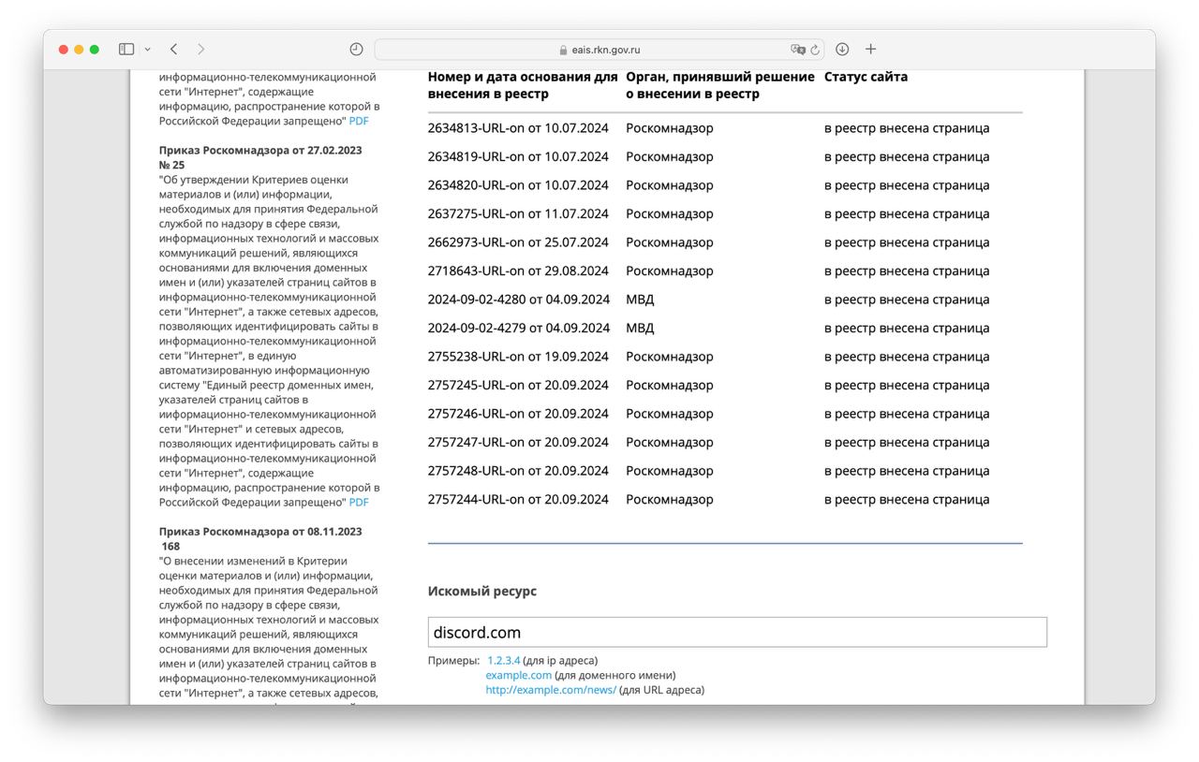Click the 'Статус сайта' column header

tap(866, 77)
